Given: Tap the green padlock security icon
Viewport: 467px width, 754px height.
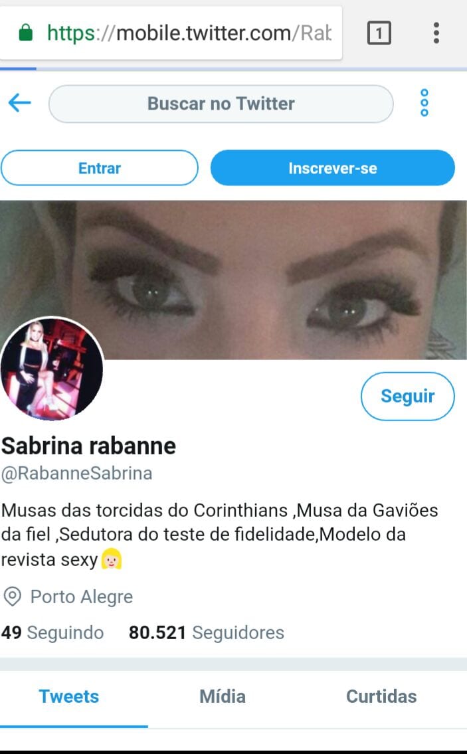Looking at the screenshot, I should (25, 33).
